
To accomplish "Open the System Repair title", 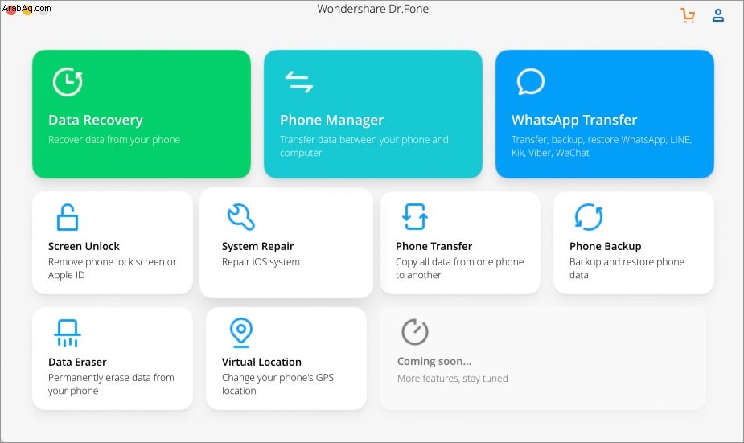I will (257, 246).
